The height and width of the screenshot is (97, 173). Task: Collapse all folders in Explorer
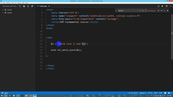[x=32, y=6]
